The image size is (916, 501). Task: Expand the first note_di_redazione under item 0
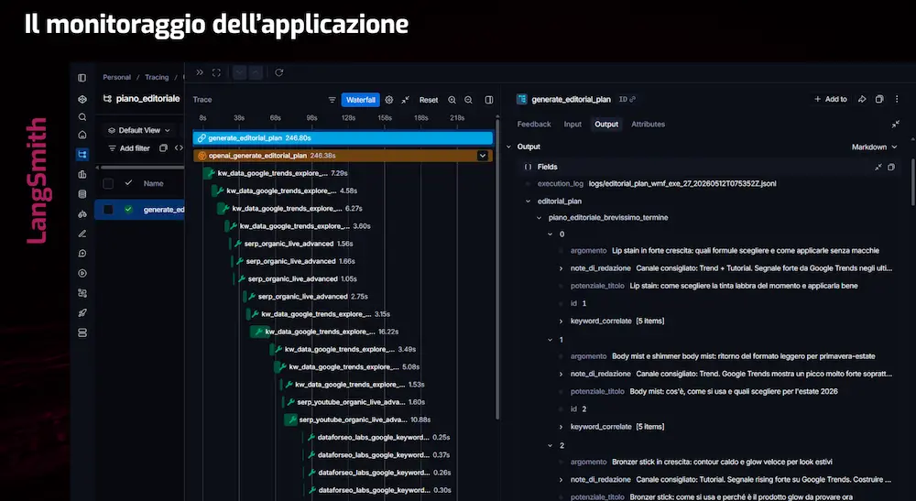(x=562, y=268)
